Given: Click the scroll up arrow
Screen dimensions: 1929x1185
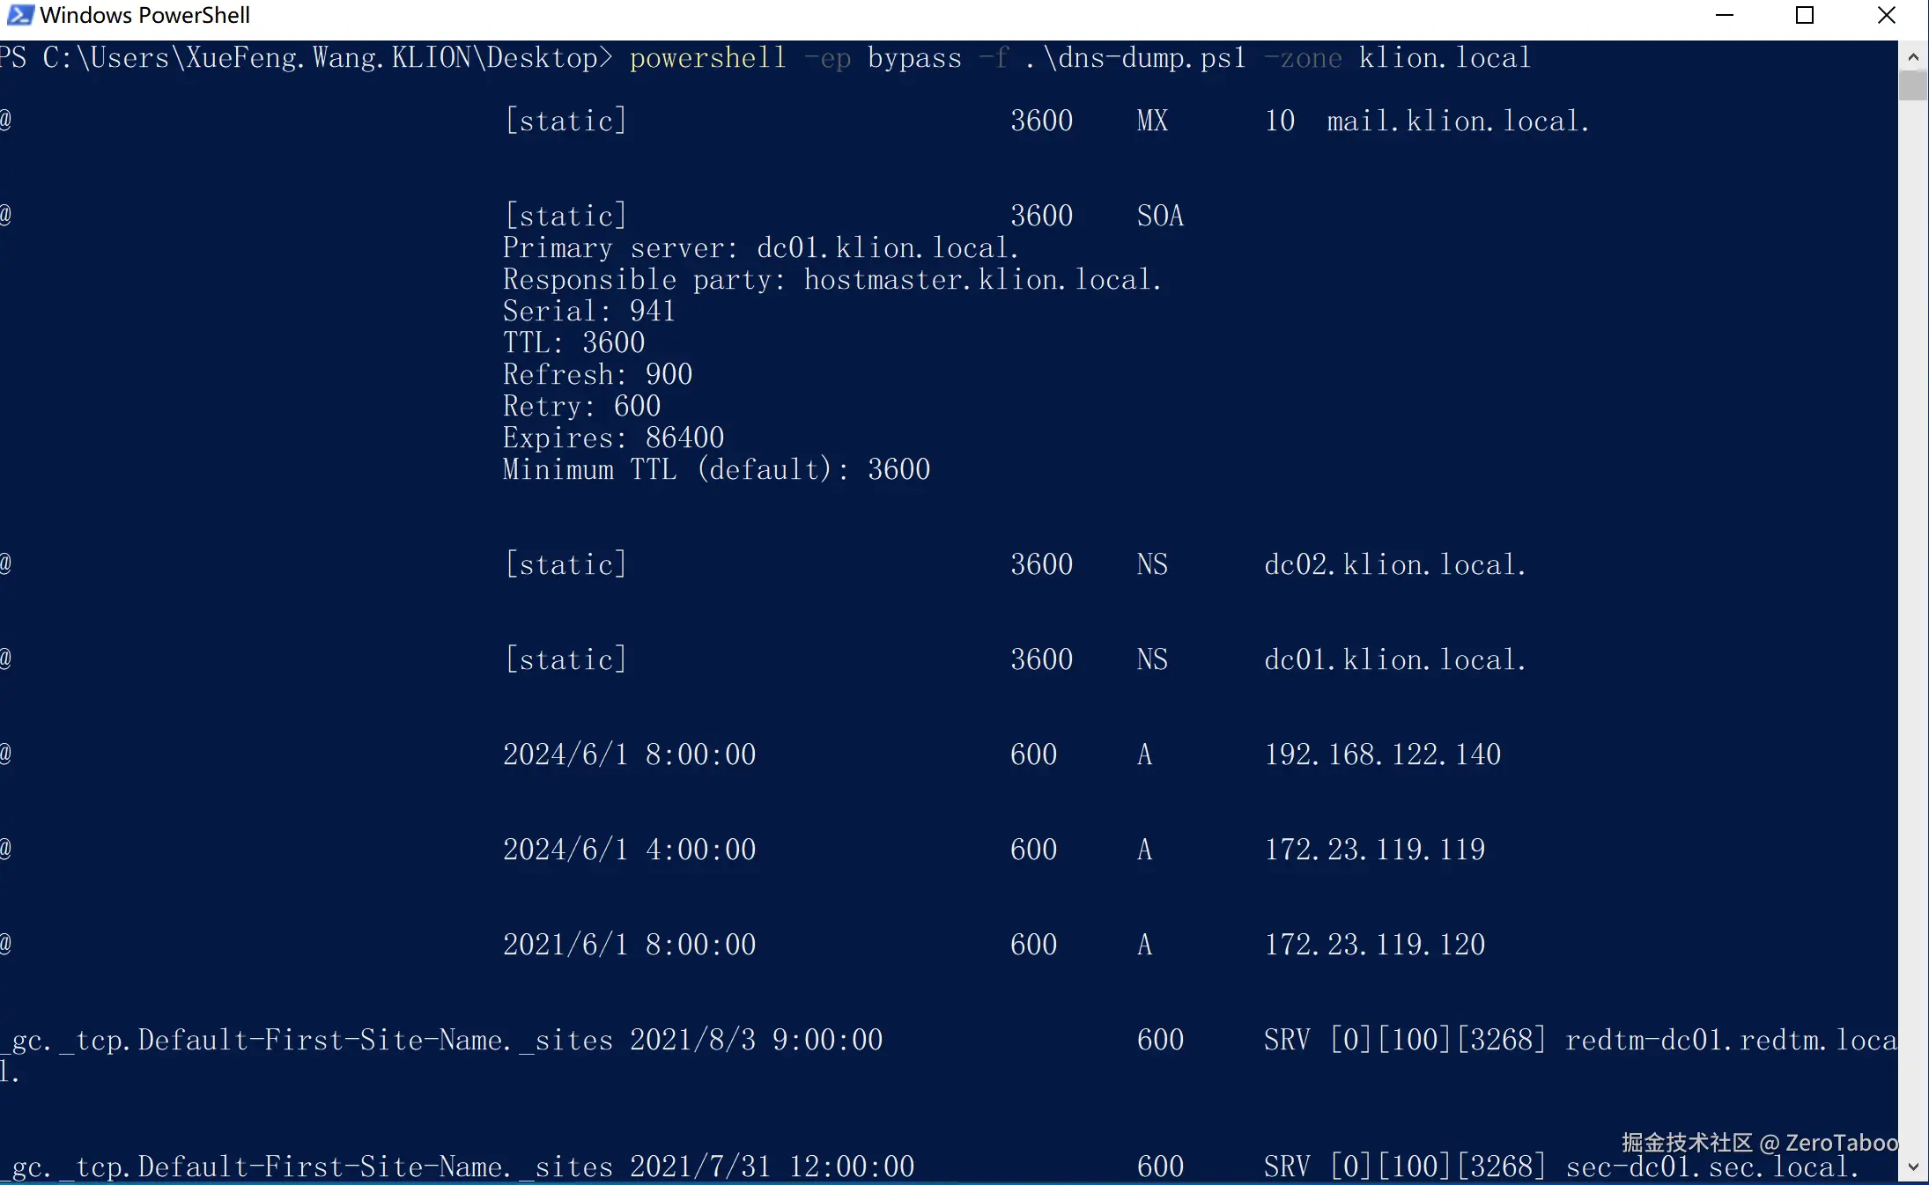Looking at the screenshot, I should coord(1912,56).
